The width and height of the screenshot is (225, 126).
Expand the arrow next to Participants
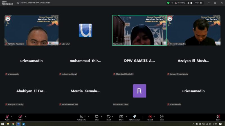coord(89,116)
